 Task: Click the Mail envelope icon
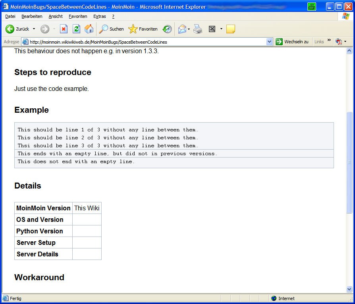(x=182, y=29)
